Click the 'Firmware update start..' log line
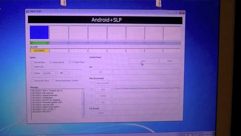This screenshot has width=241, height=136. [x=47, y=102]
